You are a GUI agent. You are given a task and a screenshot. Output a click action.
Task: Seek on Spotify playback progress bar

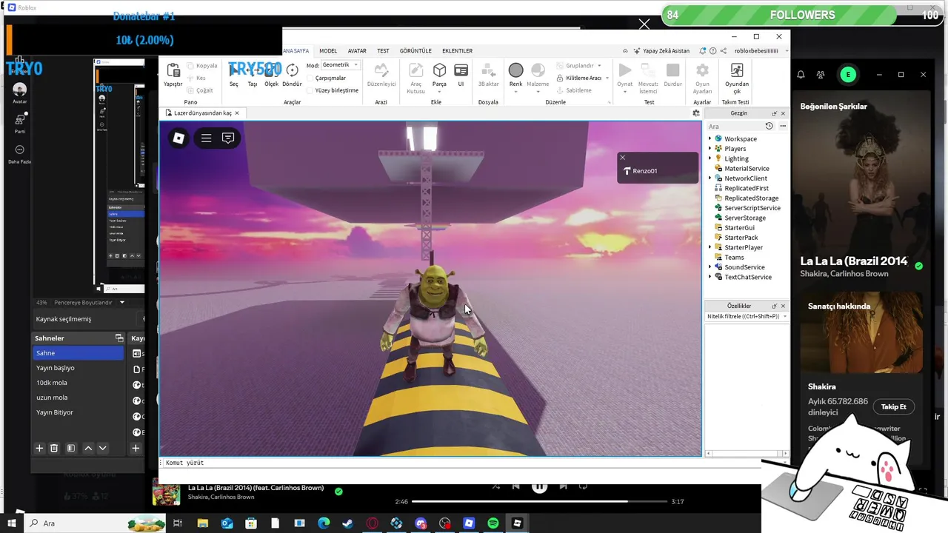(539, 501)
